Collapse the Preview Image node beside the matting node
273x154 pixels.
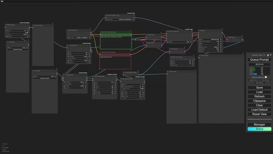pos(33,26)
